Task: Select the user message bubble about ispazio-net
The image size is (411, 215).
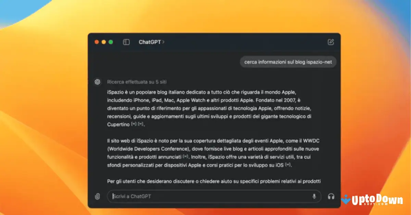Action: click(288, 62)
